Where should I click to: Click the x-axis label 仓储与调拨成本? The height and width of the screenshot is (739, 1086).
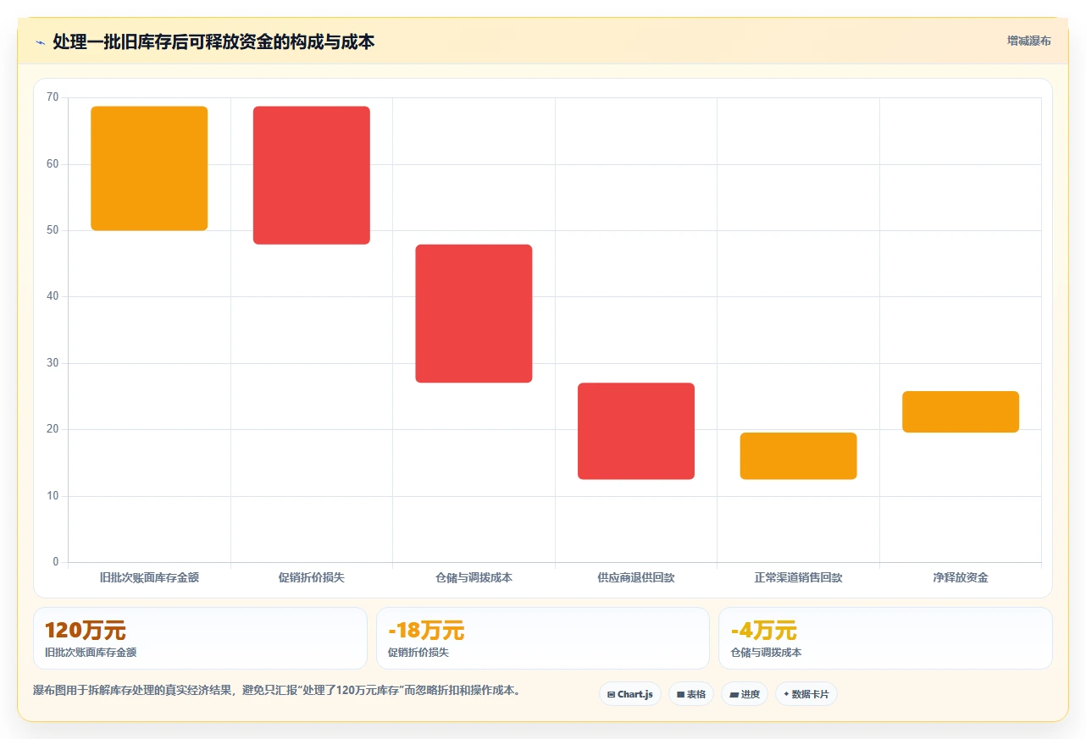pyautogui.click(x=474, y=577)
